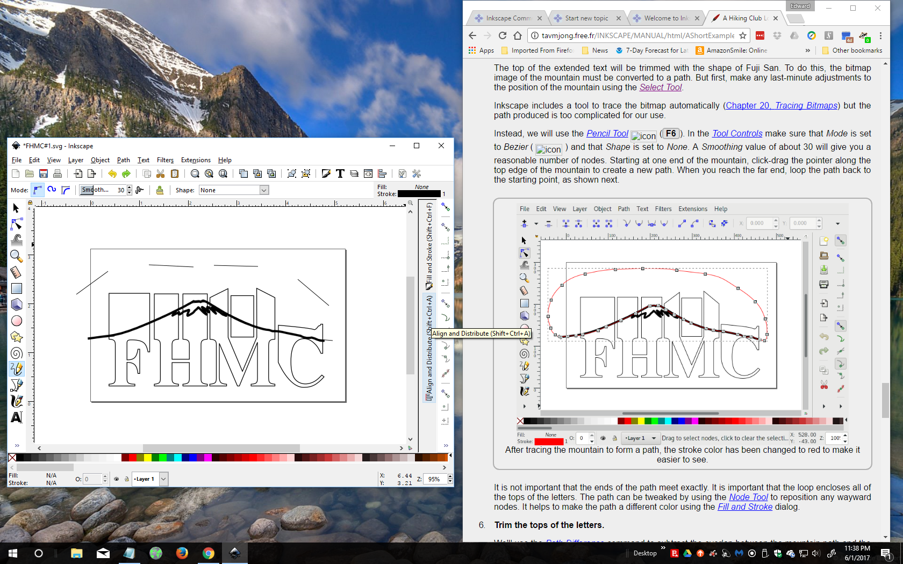Select the 3D Box tool
903x564 pixels.
click(x=16, y=305)
